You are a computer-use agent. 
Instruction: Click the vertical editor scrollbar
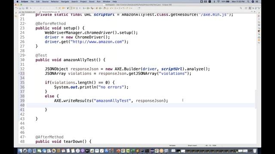point(256,99)
